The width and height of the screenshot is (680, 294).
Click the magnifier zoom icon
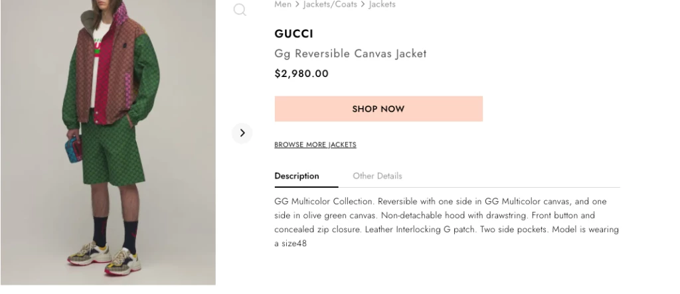240,9
